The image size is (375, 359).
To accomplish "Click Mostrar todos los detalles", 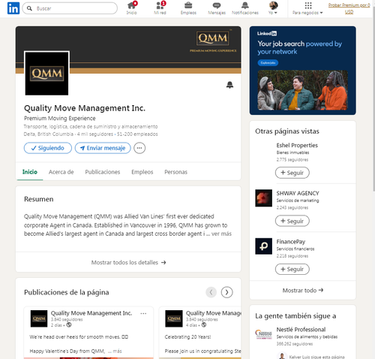I will [128, 262].
